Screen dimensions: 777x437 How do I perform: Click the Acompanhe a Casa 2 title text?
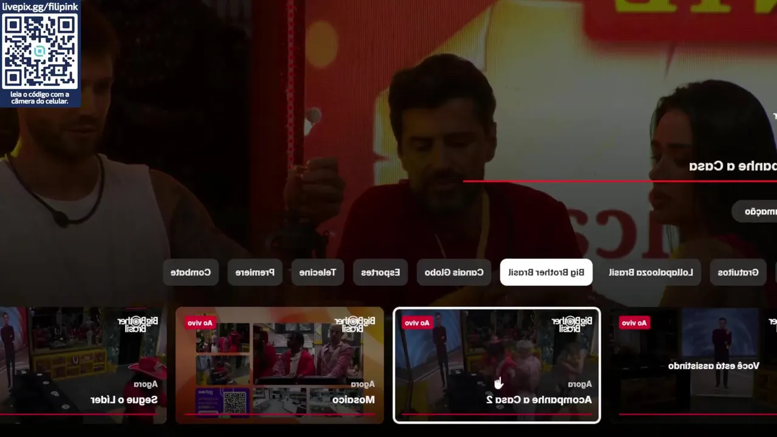coord(539,399)
